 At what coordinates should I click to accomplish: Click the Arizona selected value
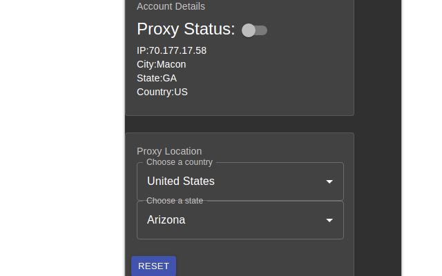point(166,220)
